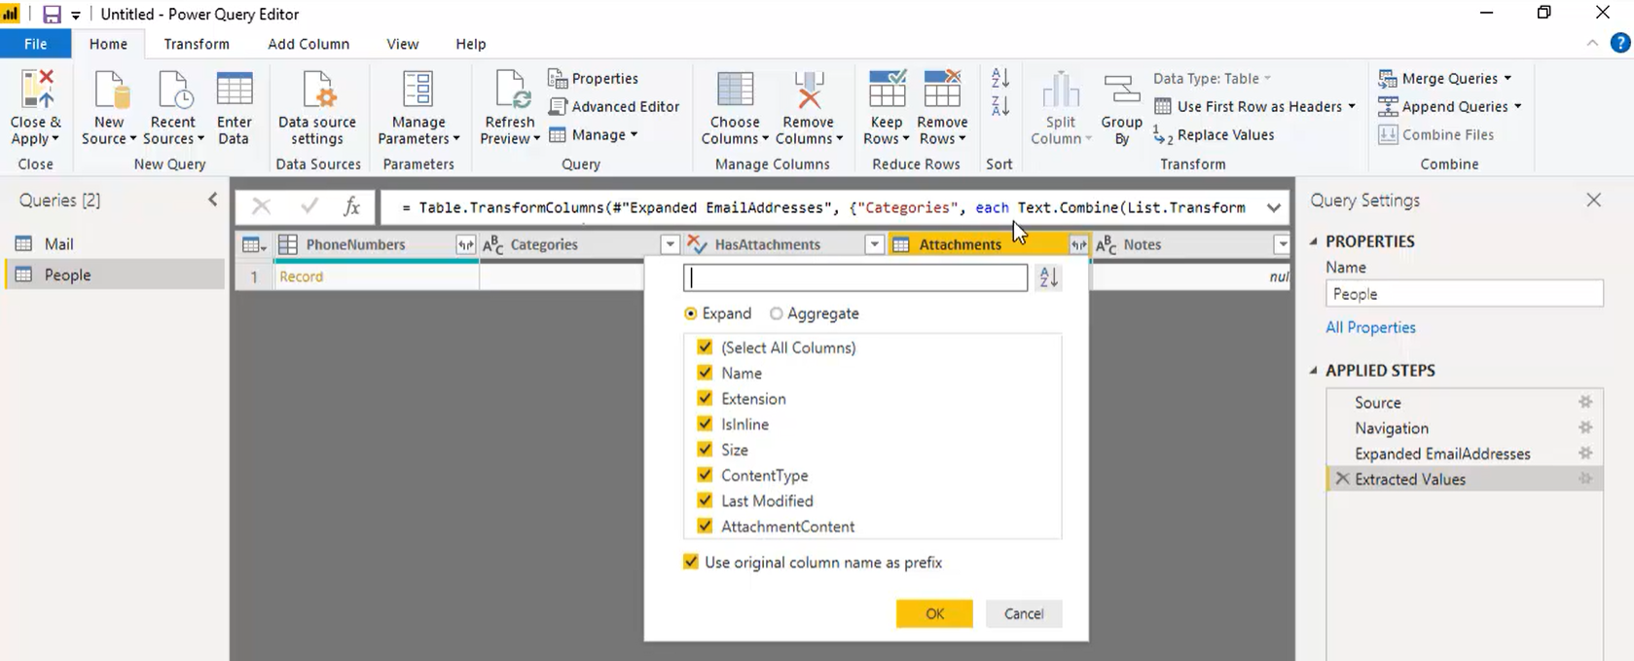Switch to the View tab

coord(402,44)
